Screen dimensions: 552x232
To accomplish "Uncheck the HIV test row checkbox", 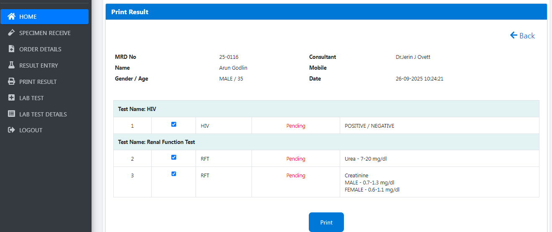I will pos(174,124).
